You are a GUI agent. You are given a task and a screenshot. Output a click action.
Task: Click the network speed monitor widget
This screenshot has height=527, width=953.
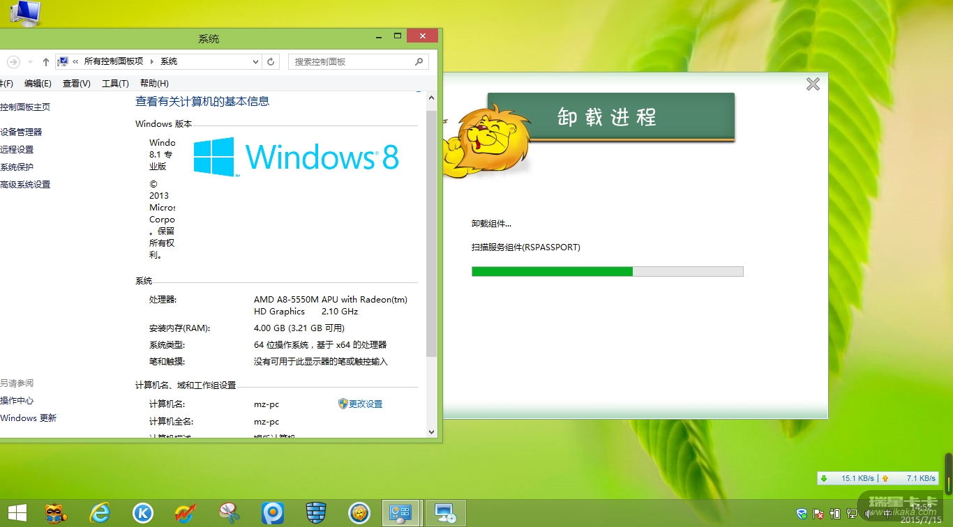pyautogui.click(x=878, y=478)
